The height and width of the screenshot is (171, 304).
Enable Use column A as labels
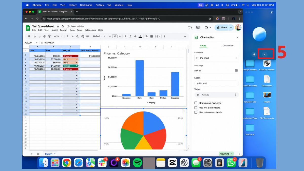click(196, 112)
